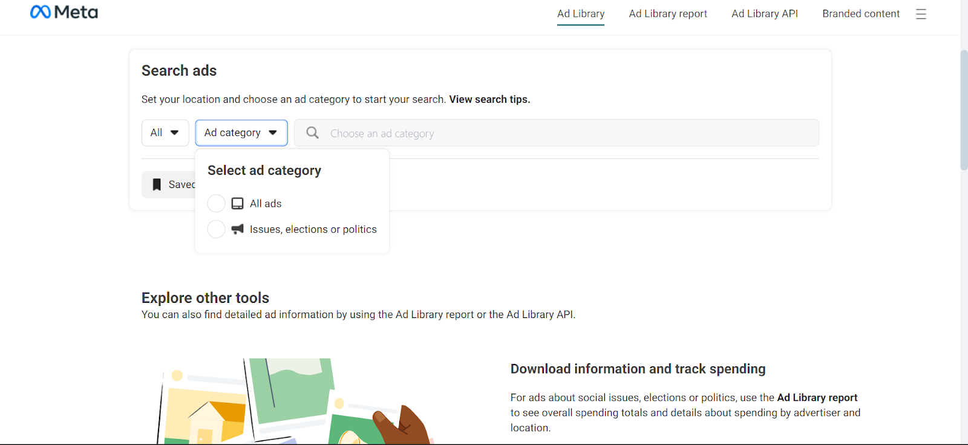Screen dimensions: 968x445
Task: Click the page vertical scrollbar
Action: click(964, 109)
